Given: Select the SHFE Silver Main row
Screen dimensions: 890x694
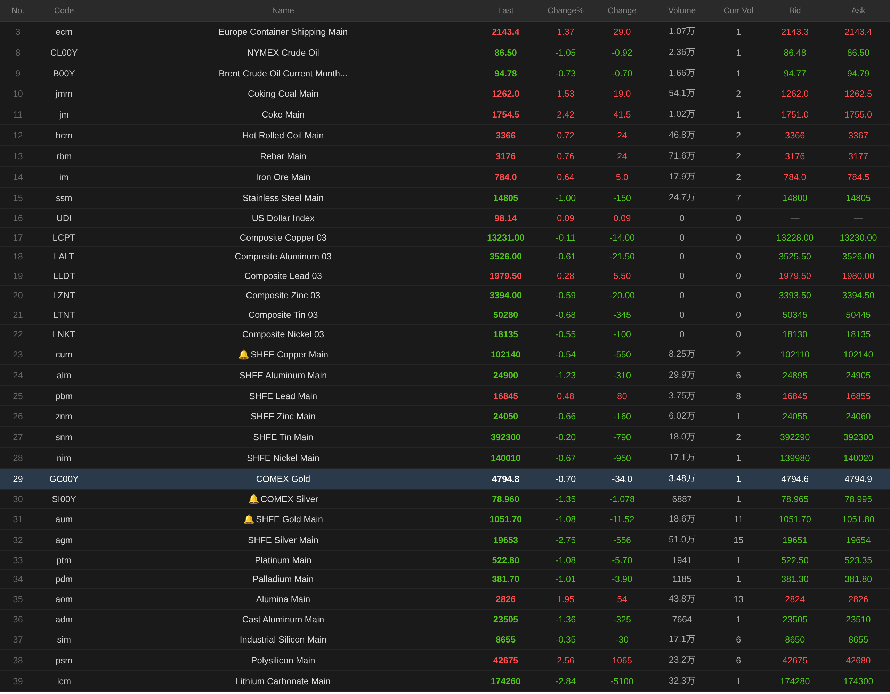Looking at the screenshot, I should (x=283, y=540).
